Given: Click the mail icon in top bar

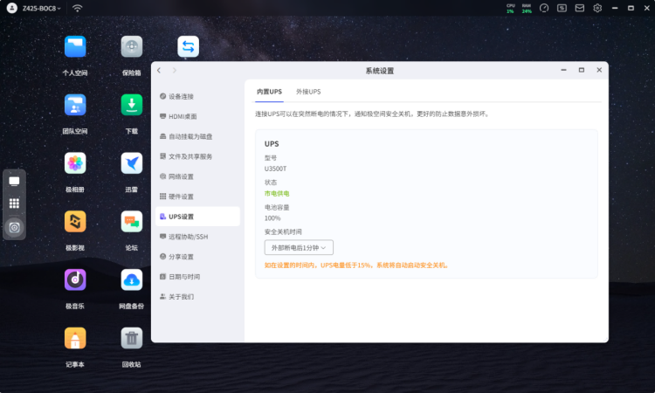Looking at the screenshot, I should coord(579,9).
